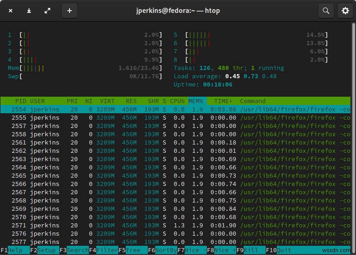The image size is (356, 255).
Task: Click window title jperkins@fedora:~ — htop
Action: (x=178, y=11)
